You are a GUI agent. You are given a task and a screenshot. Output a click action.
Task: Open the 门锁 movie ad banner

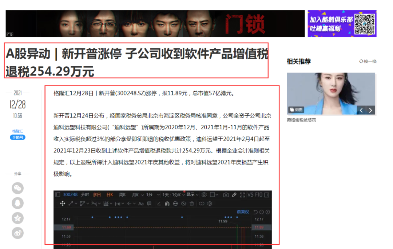coord(155,24)
